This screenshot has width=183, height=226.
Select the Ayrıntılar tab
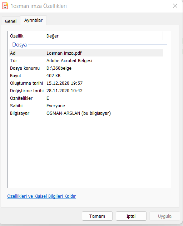[x=34, y=20]
